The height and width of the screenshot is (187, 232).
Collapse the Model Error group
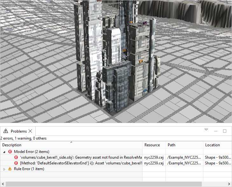4,152
